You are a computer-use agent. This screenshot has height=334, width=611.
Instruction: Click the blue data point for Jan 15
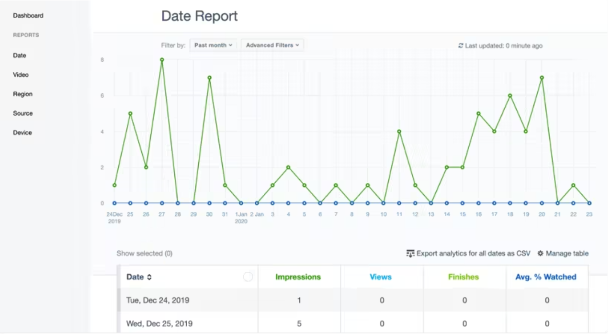463,203
